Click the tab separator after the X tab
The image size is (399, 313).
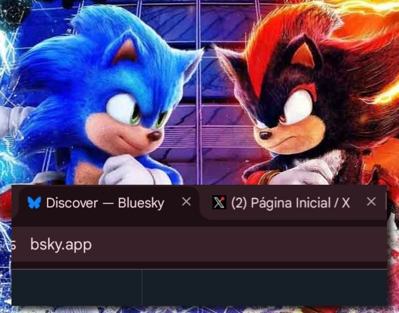(x=386, y=202)
